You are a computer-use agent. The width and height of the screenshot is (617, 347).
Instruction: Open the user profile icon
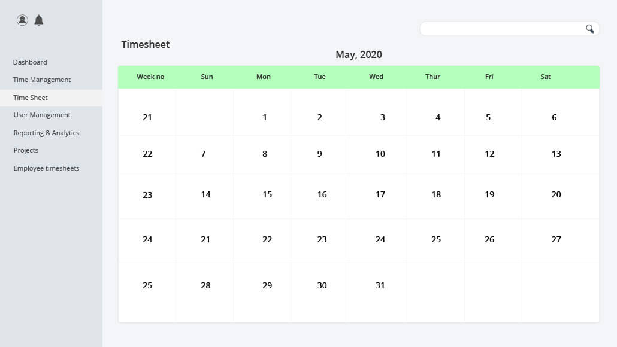tap(22, 20)
